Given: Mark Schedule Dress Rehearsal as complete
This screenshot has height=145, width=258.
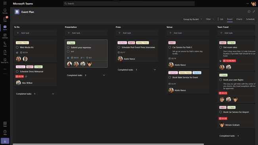Looking at the screenshot, I should coord(17,72).
